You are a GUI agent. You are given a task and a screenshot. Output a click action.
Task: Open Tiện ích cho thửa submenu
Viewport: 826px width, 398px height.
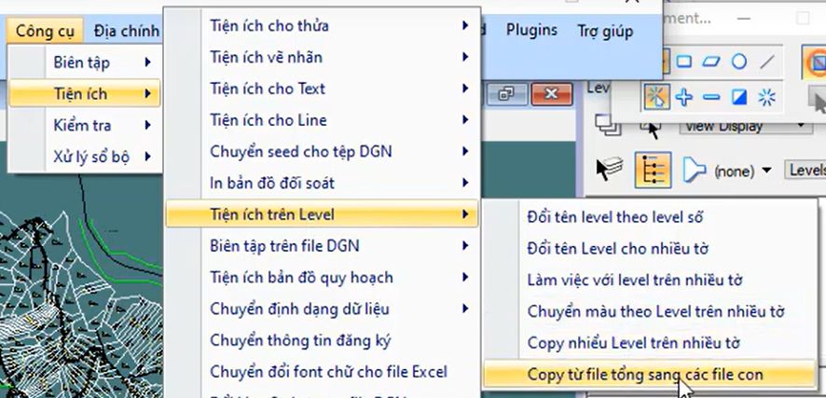pos(322,25)
